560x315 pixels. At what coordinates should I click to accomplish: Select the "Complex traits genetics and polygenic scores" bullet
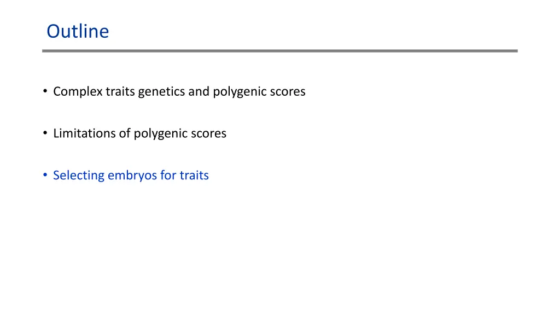point(179,91)
